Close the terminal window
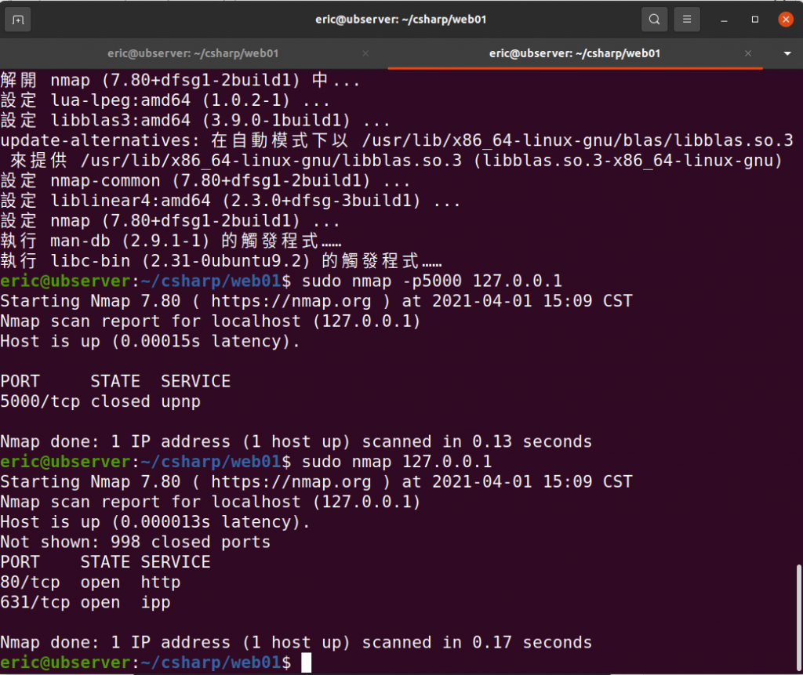Viewport: 803px width, 675px height. (785, 20)
